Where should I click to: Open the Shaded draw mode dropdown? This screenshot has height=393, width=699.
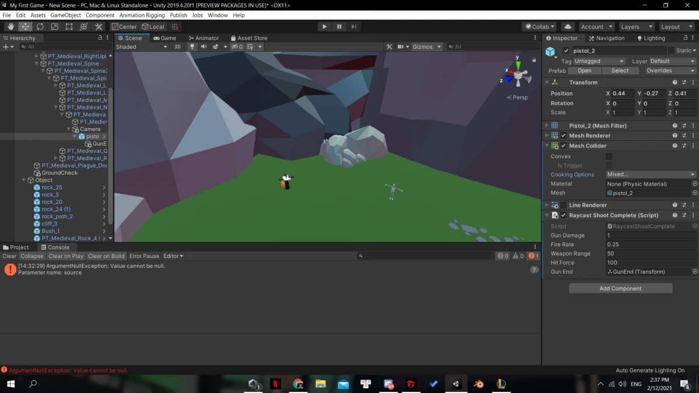[x=142, y=47]
